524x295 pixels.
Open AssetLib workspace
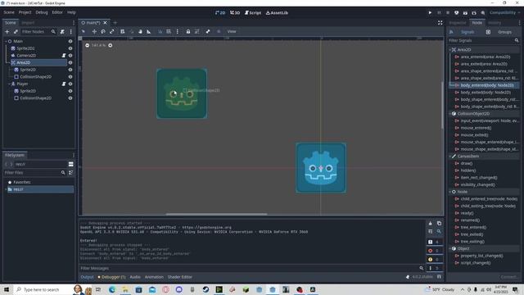277,13
